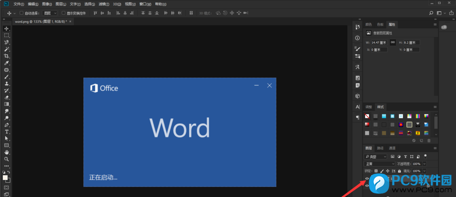Select the Rectangular Marquee tool

pyautogui.click(x=6, y=36)
